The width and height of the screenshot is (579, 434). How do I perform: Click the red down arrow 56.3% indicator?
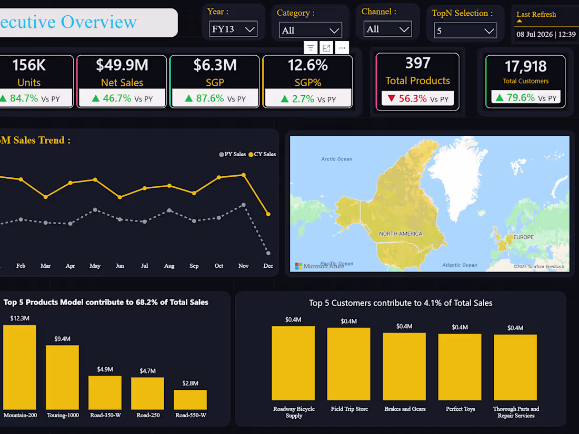pyautogui.click(x=392, y=98)
